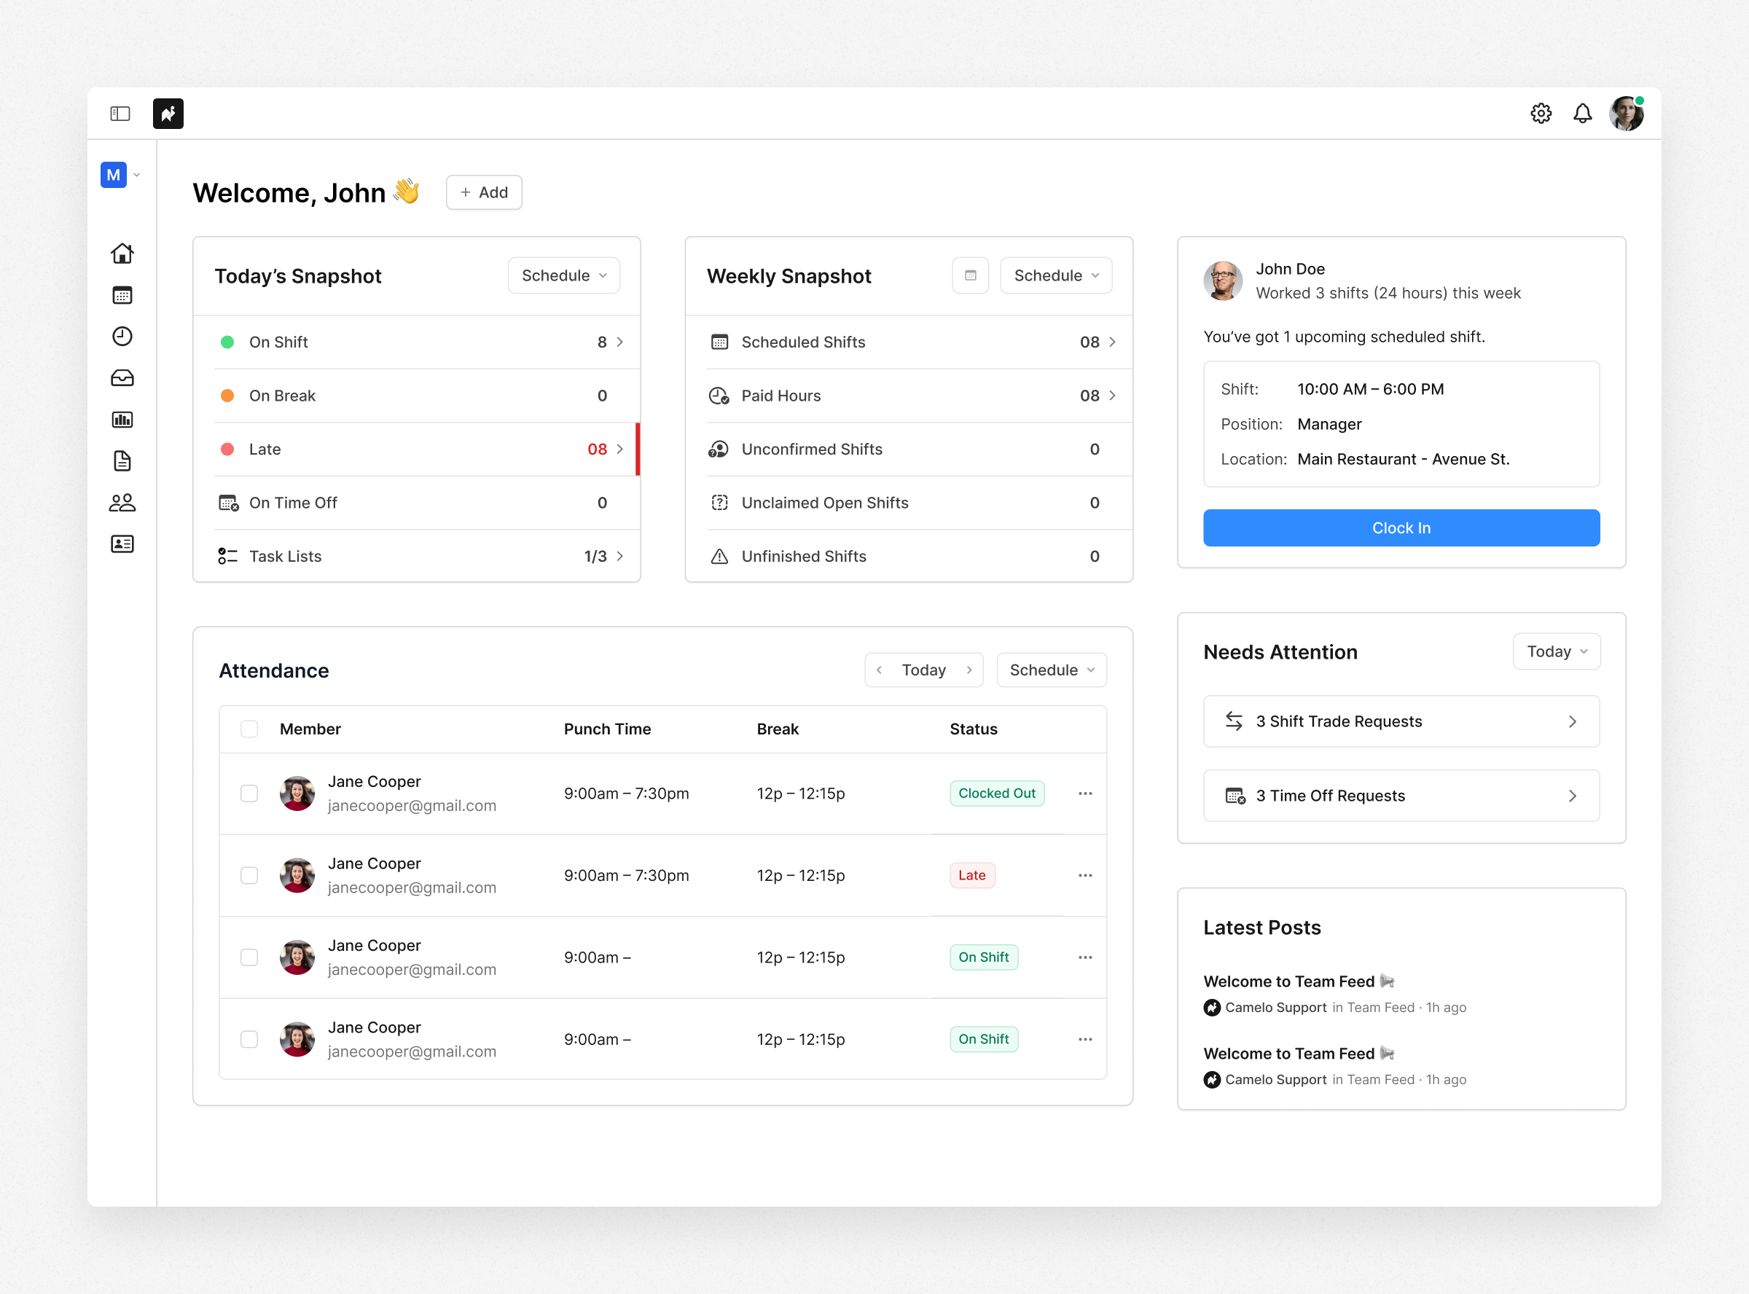Go to next day in Attendance
Screen dimensions: 1749x1294
970,670
